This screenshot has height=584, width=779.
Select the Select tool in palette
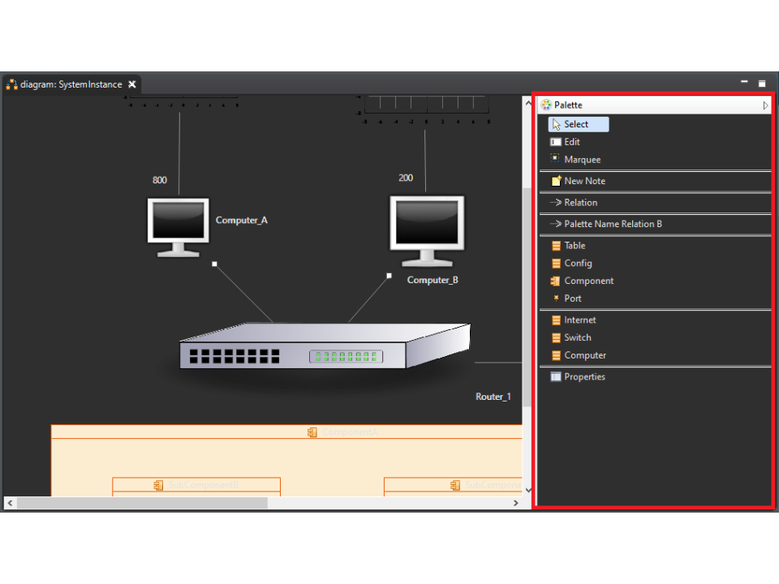coord(577,124)
